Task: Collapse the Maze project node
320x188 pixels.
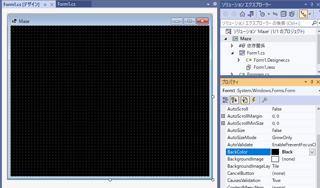Action: (x=226, y=38)
